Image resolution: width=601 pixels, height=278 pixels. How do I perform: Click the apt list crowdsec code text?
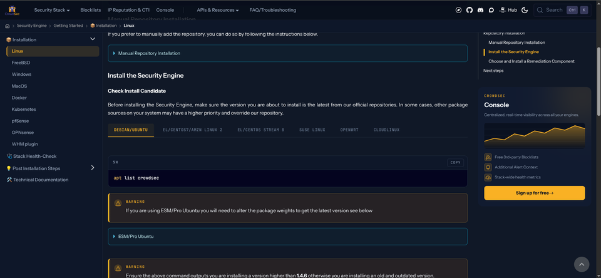coord(136,178)
